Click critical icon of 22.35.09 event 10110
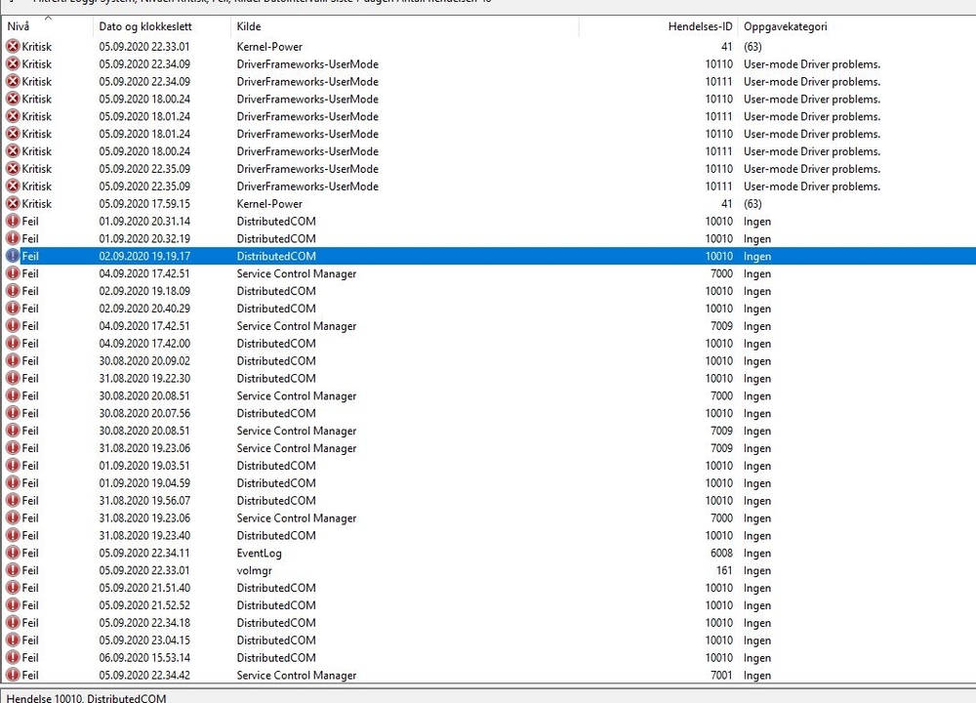The width and height of the screenshot is (976, 703). [13, 168]
